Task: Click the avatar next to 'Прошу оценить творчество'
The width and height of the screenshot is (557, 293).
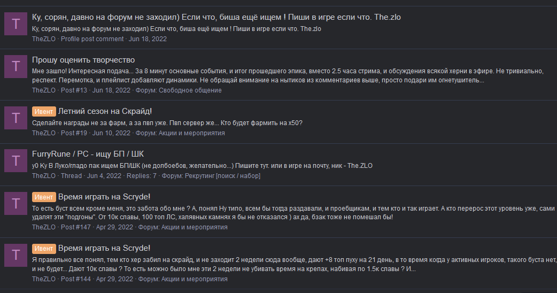Action: [16, 67]
